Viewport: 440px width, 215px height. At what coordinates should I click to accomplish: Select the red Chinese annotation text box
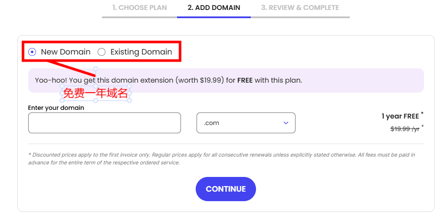(x=95, y=93)
